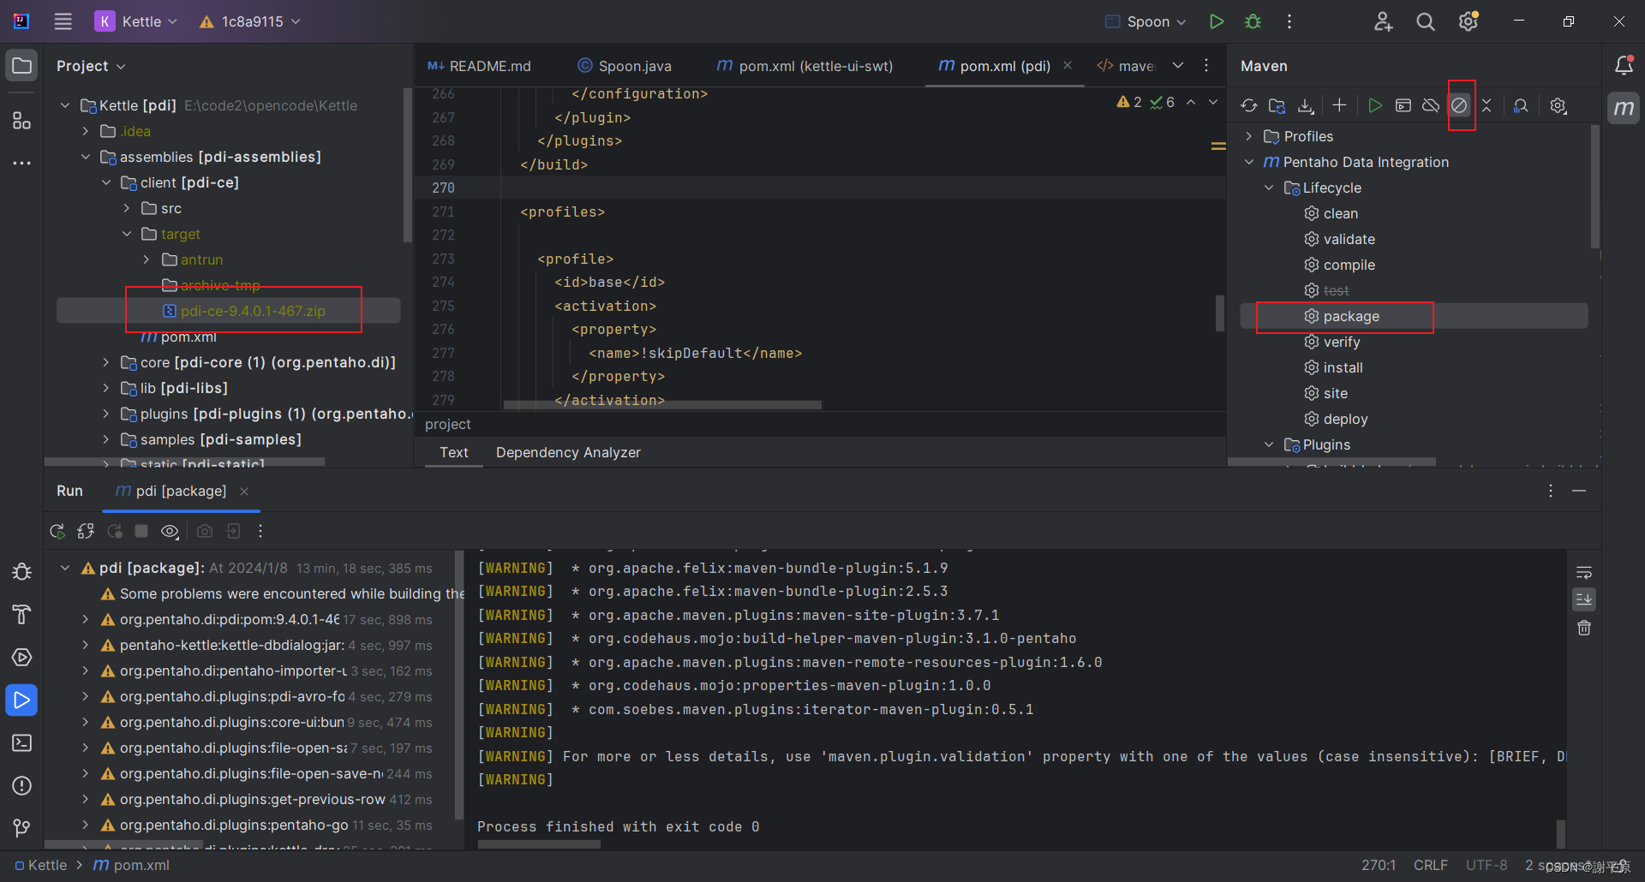The width and height of the screenshot is (1645, 882).
Task: Go to line via 270:1 indicator
Action: point(1379,865)
